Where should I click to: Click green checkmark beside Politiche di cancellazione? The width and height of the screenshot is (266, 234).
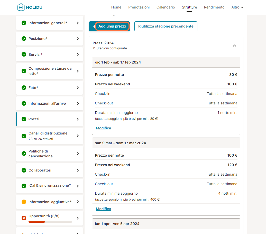coord(24,154)
